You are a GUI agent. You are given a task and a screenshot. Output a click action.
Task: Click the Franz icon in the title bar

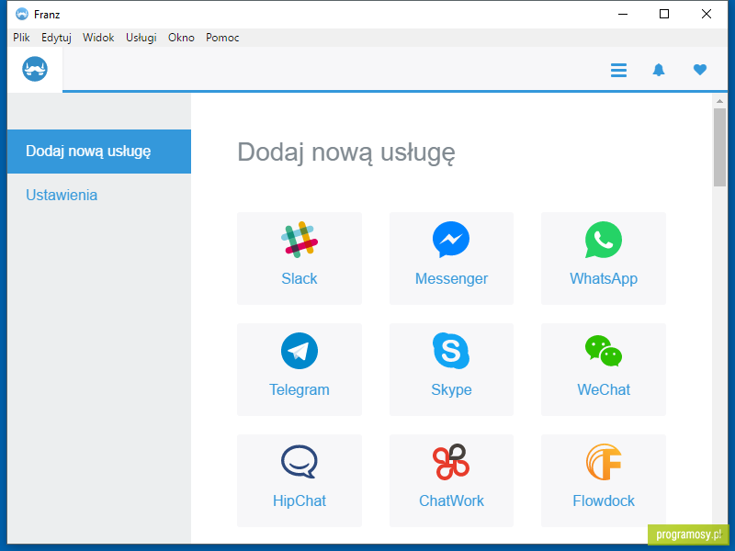pos(21,14)
